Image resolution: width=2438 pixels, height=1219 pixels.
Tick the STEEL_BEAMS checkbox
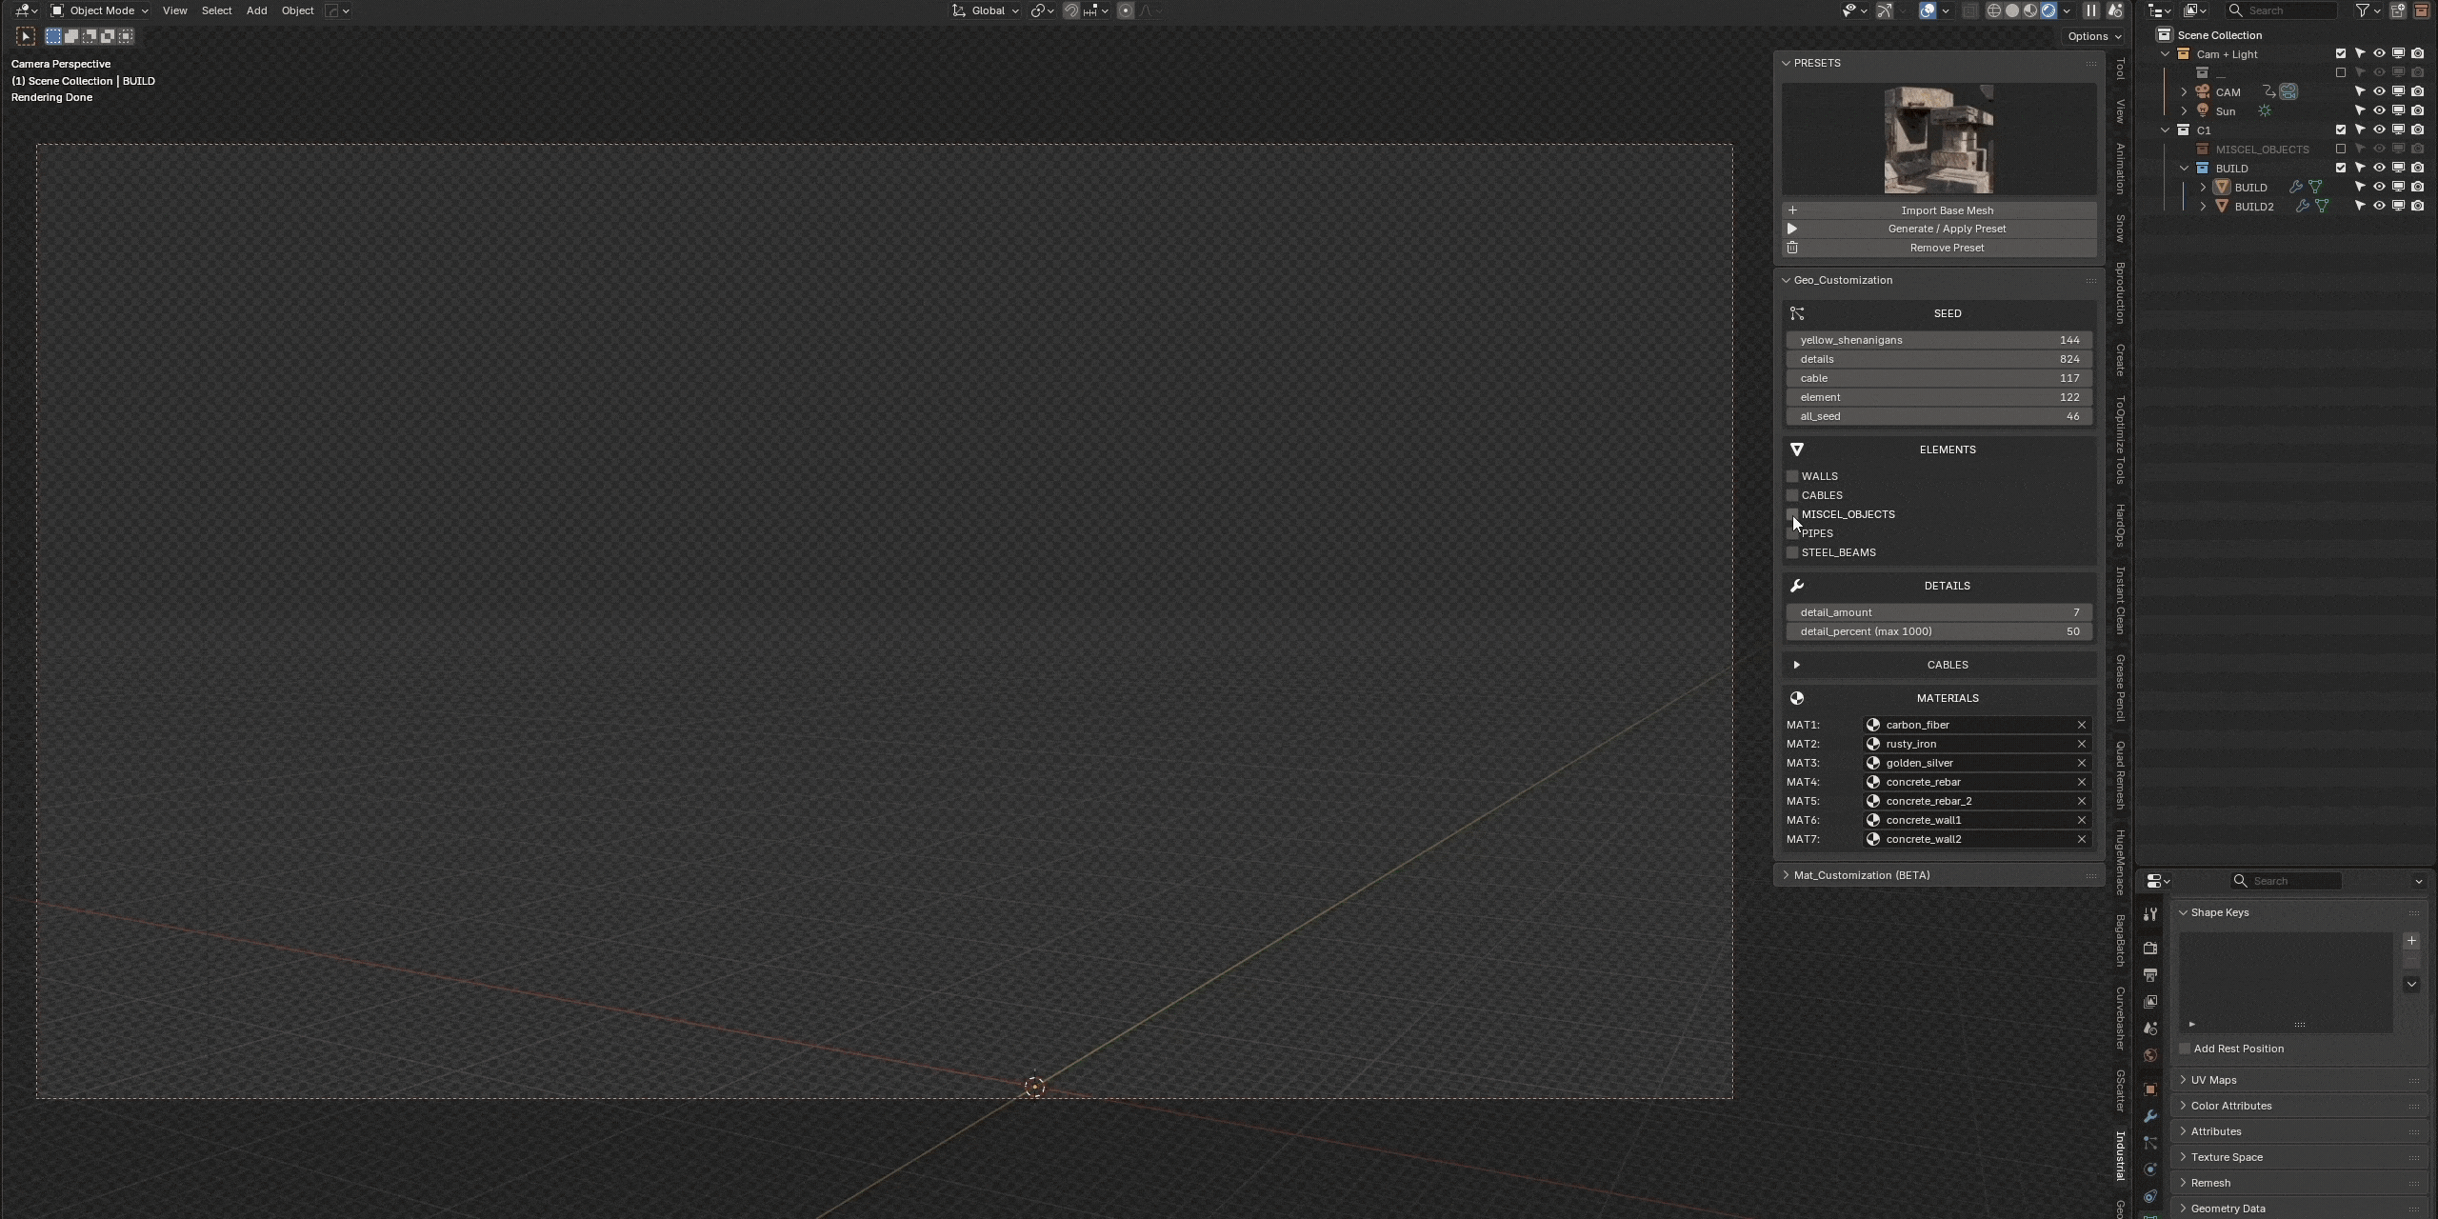1792,552
